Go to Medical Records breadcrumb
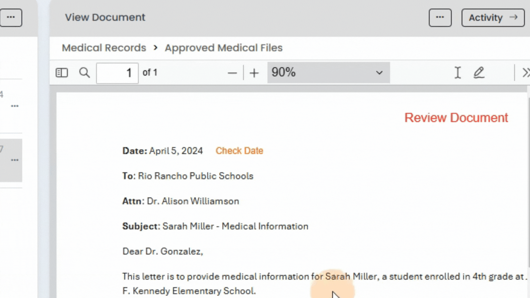530x298 pixels. coord(104,48)
